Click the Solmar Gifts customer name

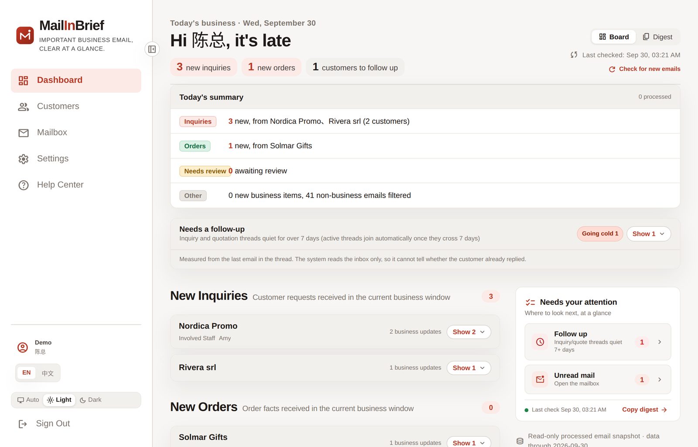click(x=203, y=437)
